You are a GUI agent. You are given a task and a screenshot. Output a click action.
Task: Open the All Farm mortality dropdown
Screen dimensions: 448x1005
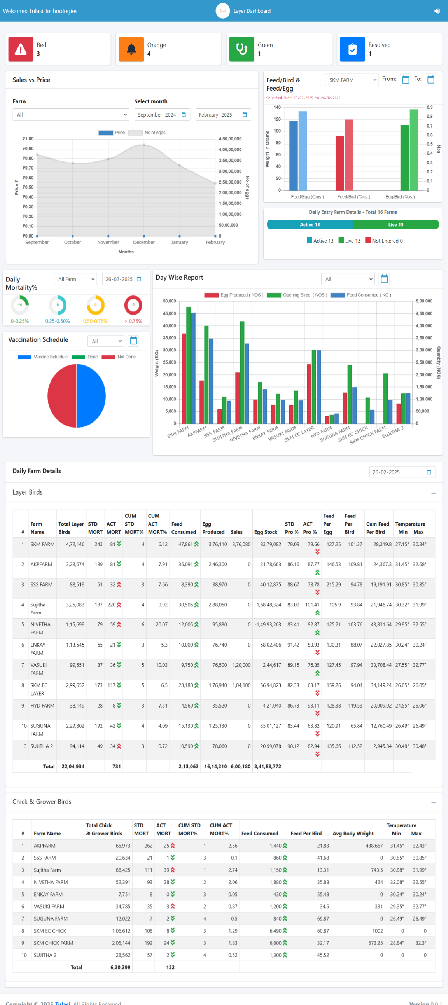(75, 279)
